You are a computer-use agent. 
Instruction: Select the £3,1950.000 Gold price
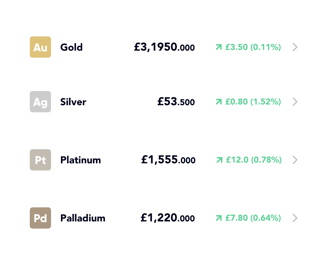tap(165, 47)
